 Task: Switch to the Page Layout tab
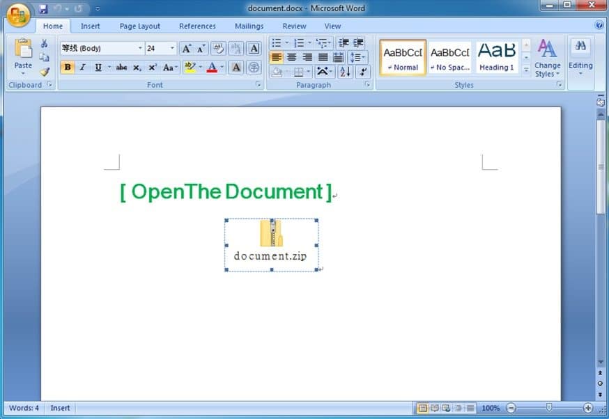139,26
